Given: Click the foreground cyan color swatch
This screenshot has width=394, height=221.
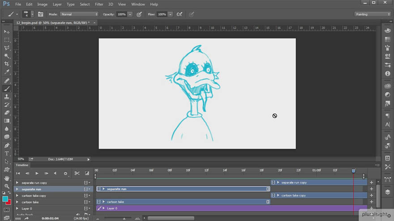Looking at the screenshot, I should tap(5, 199).
